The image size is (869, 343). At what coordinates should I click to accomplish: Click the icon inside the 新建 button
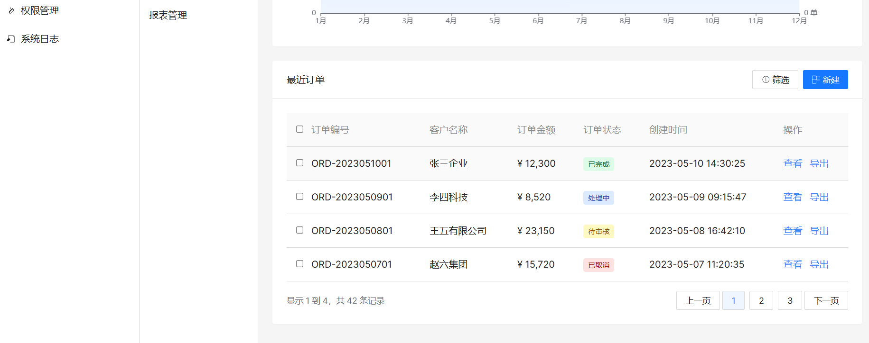pyautogui.click(x=815, y=80)
